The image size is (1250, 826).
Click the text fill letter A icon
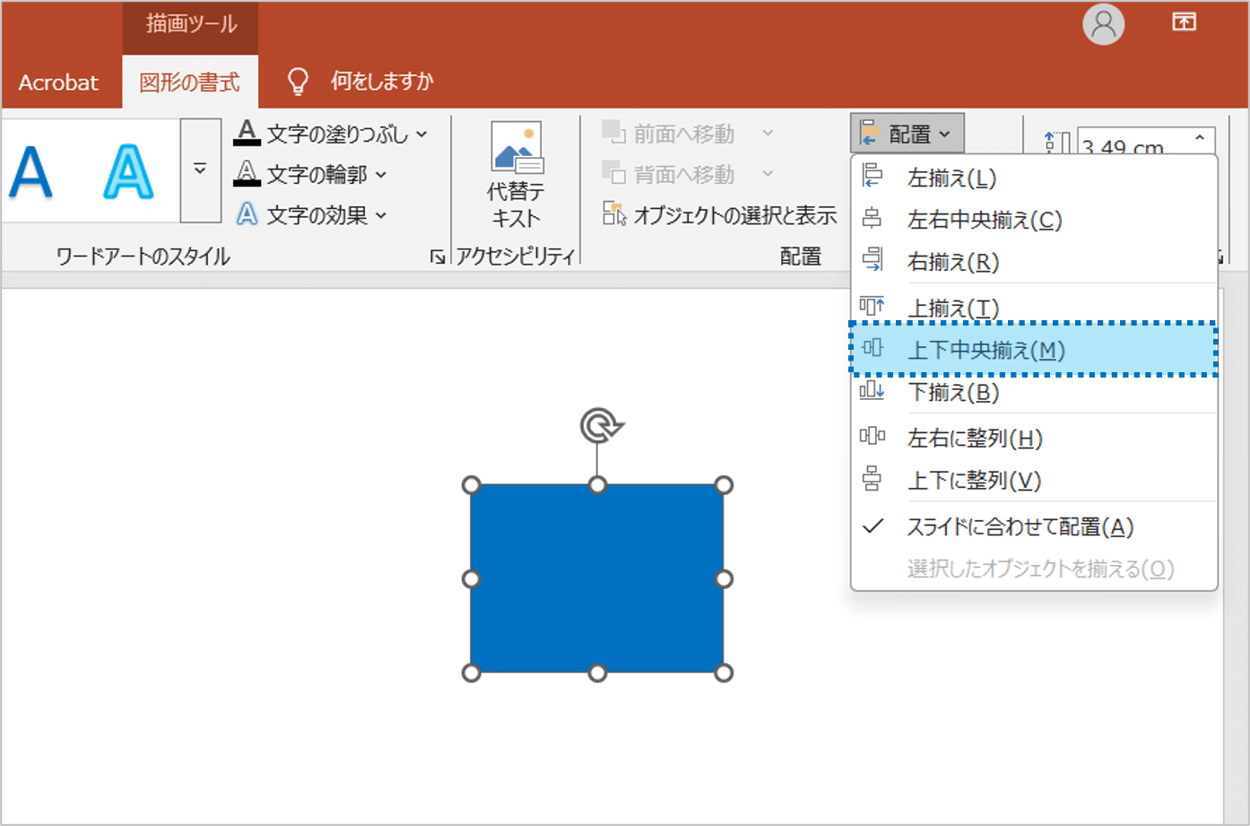[x=247, y=133]
